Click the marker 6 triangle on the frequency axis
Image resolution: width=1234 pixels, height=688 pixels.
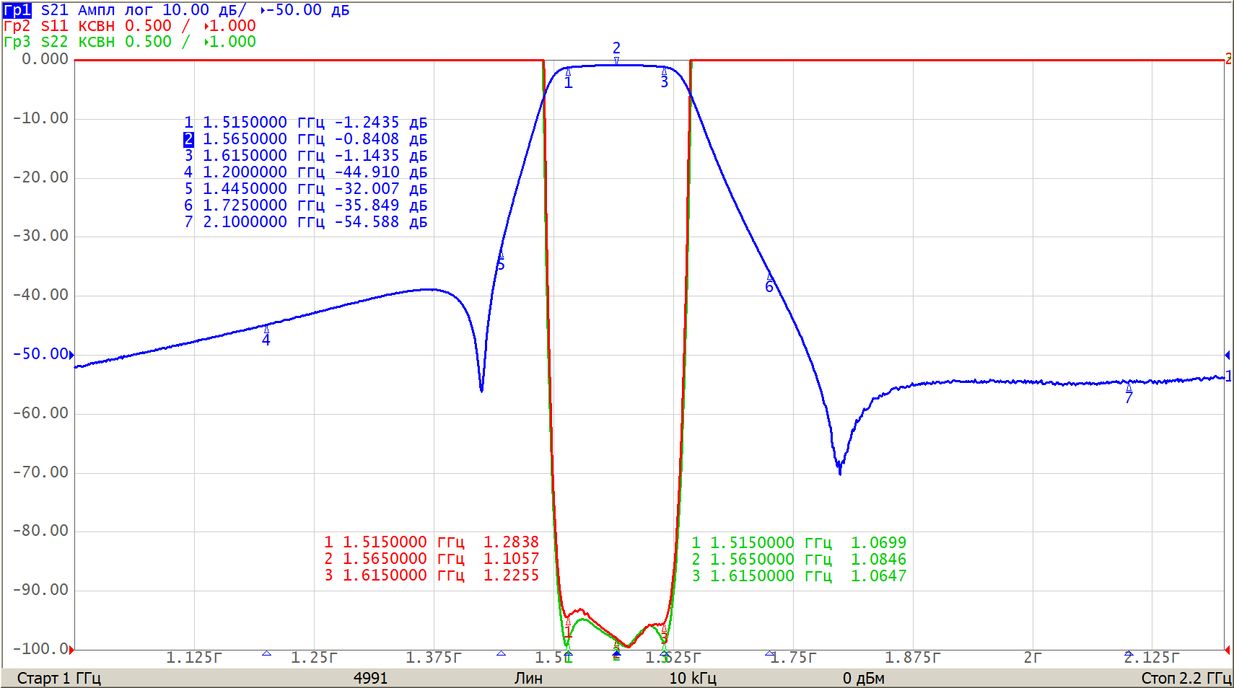[x=769, y=653]
